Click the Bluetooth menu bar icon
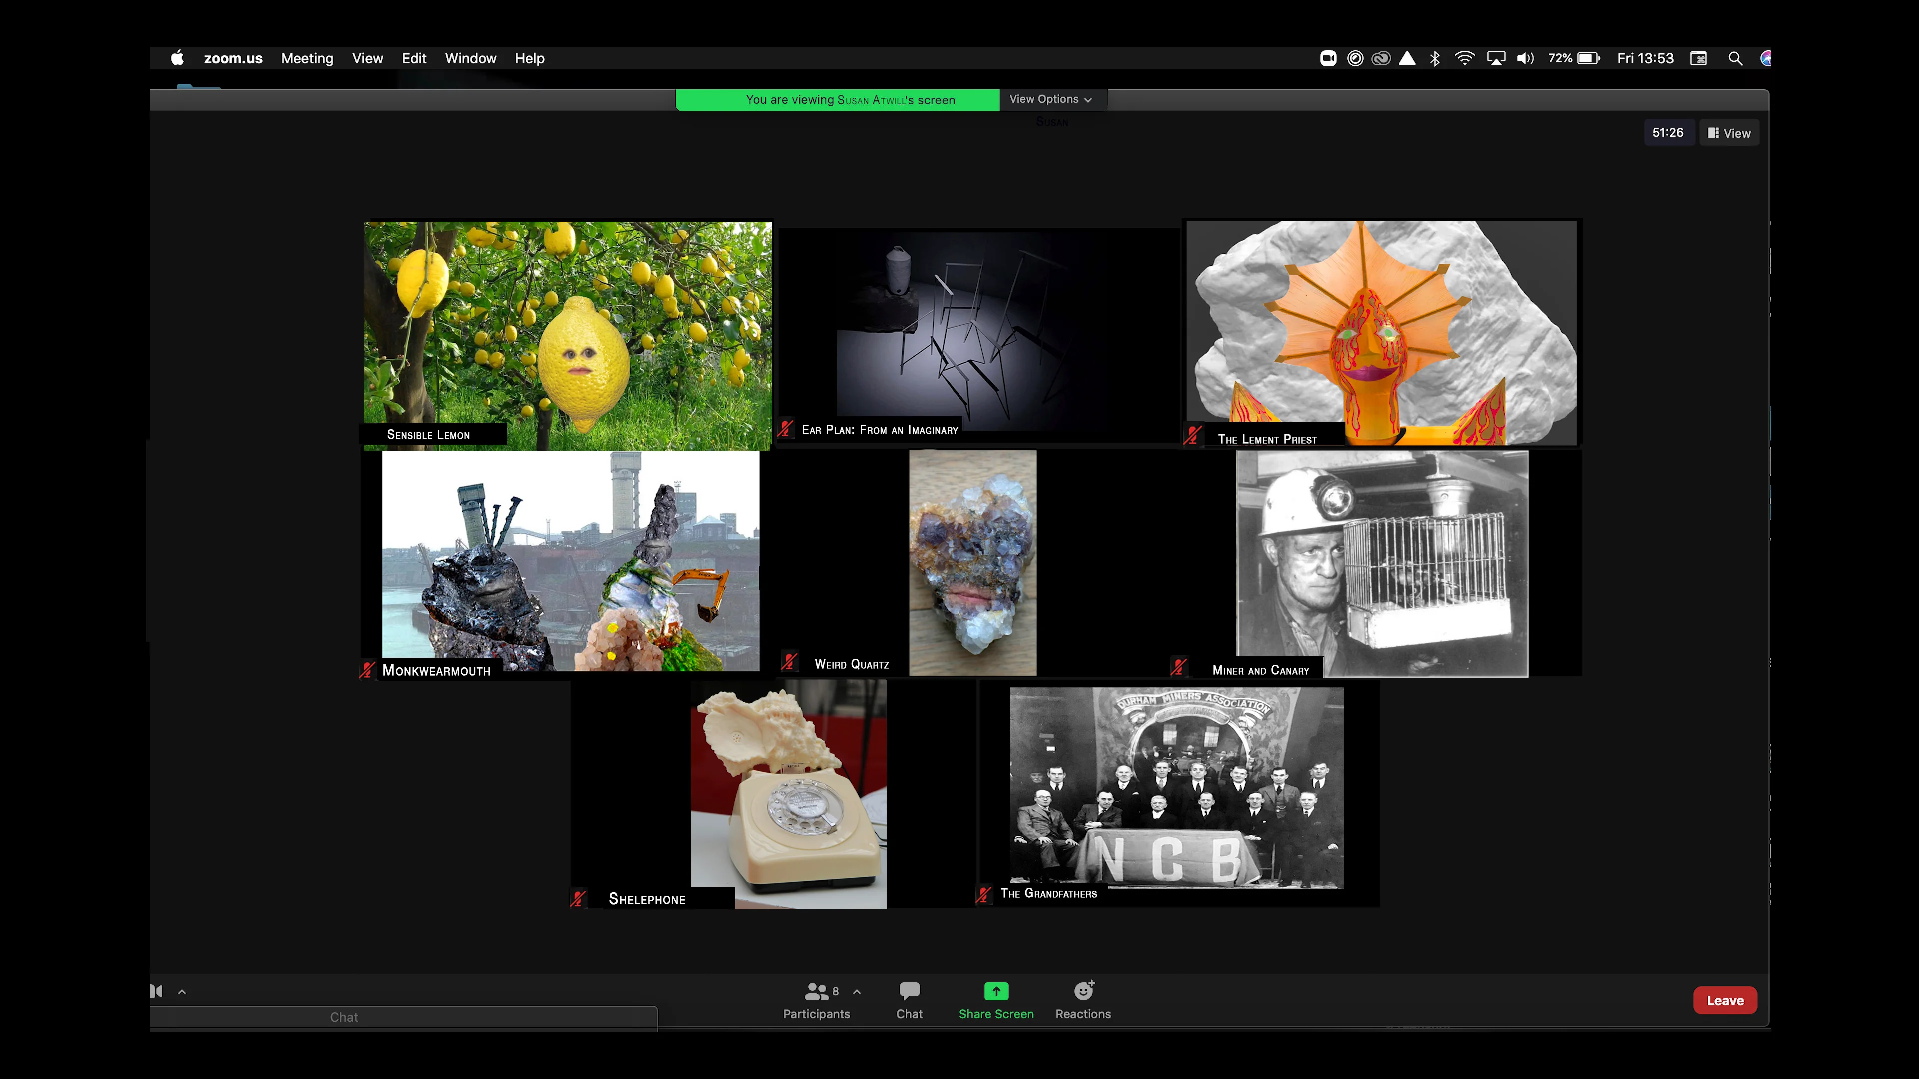 [x=1435, y=59]
